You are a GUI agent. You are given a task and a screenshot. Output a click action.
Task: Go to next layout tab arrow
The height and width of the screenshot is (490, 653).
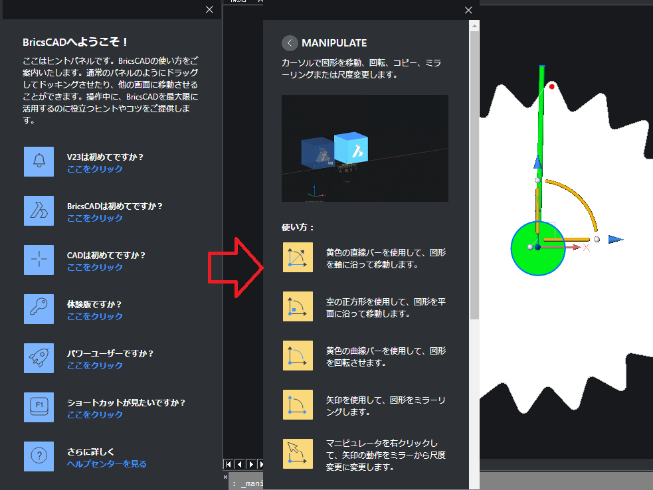tap(250, 464)
